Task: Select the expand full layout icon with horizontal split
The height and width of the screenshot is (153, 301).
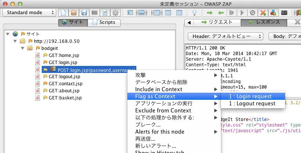Action: pyautogui.click(x=168, y=13)
